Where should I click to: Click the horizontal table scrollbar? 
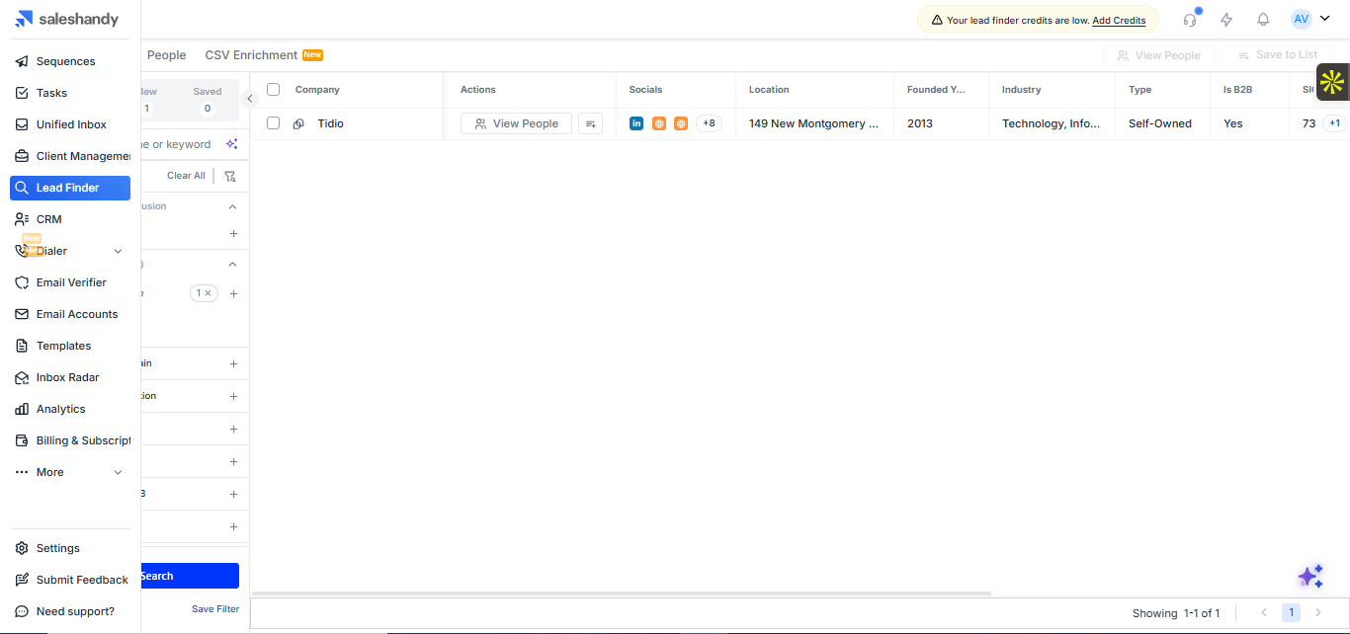(x=621, y=594)
